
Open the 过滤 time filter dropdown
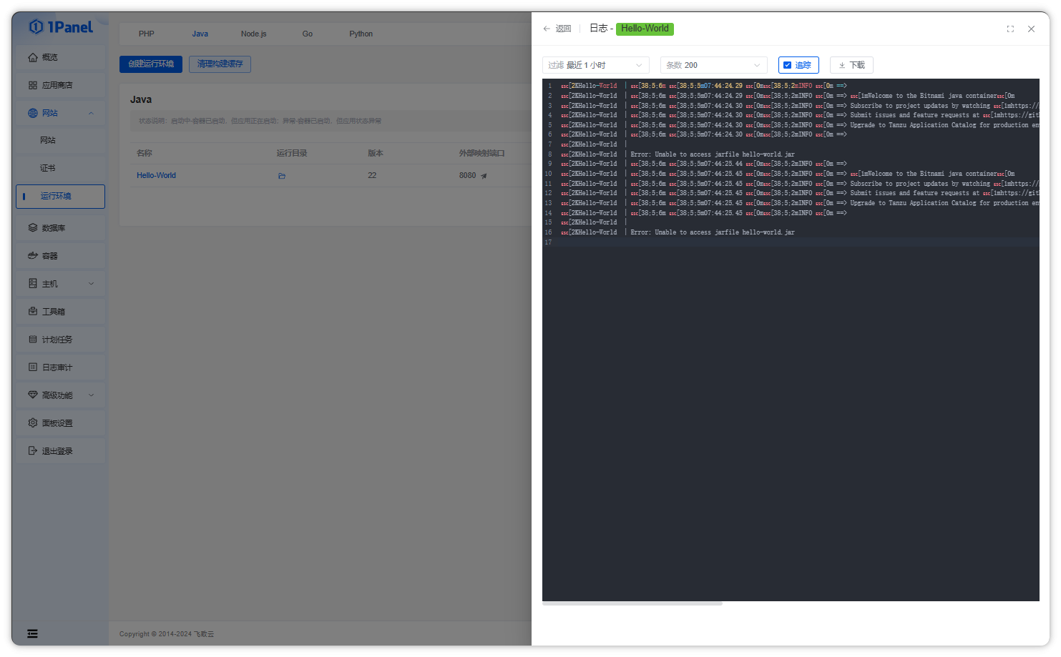596,65
